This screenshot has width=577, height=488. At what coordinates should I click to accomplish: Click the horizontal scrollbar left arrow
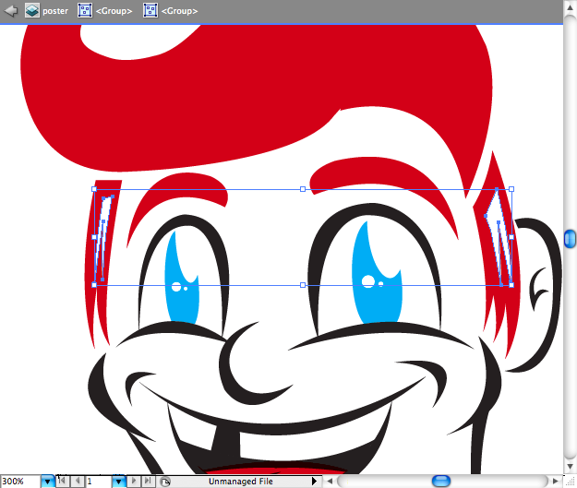coord(330,481)
